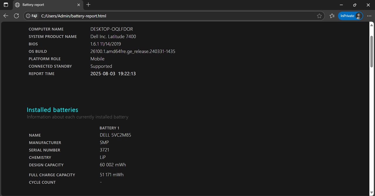Image resolution: width=375 pixels, height=196 pixels.
Task: Select the DESKTOP-OQLFDOR computer name
Action: point(112,29)
